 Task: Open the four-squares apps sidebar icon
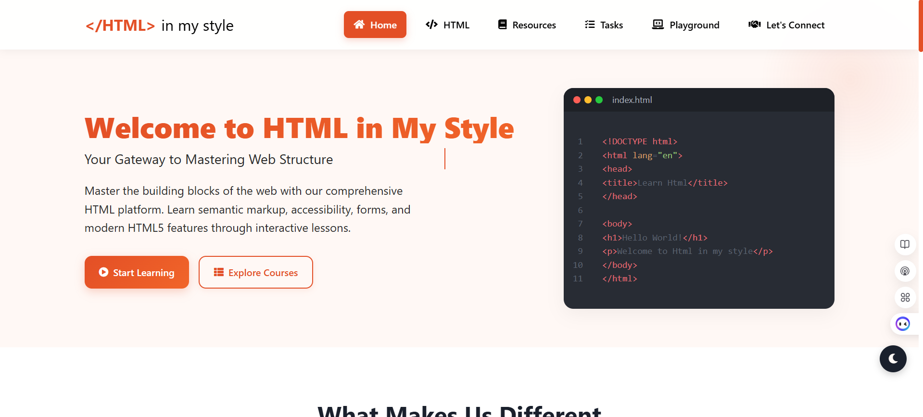(905, 297)
